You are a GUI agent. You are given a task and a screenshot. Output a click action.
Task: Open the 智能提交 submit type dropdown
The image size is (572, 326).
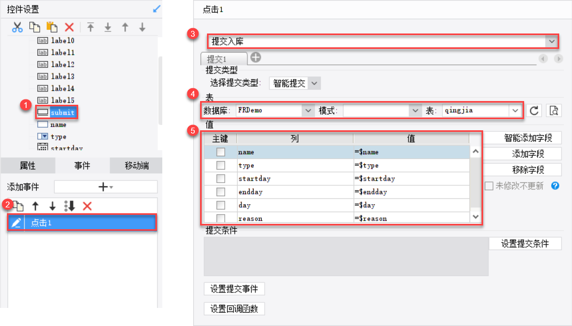(314, 83)
